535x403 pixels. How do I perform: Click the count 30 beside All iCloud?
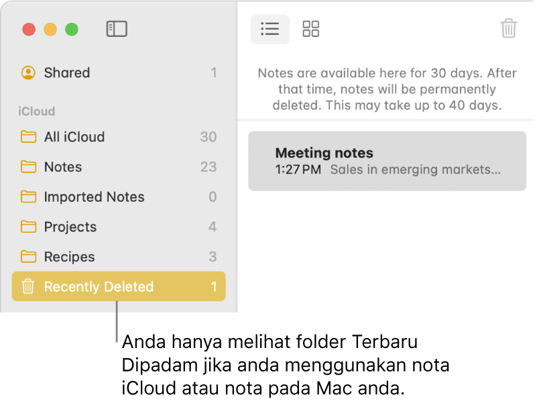coord(209,137)
